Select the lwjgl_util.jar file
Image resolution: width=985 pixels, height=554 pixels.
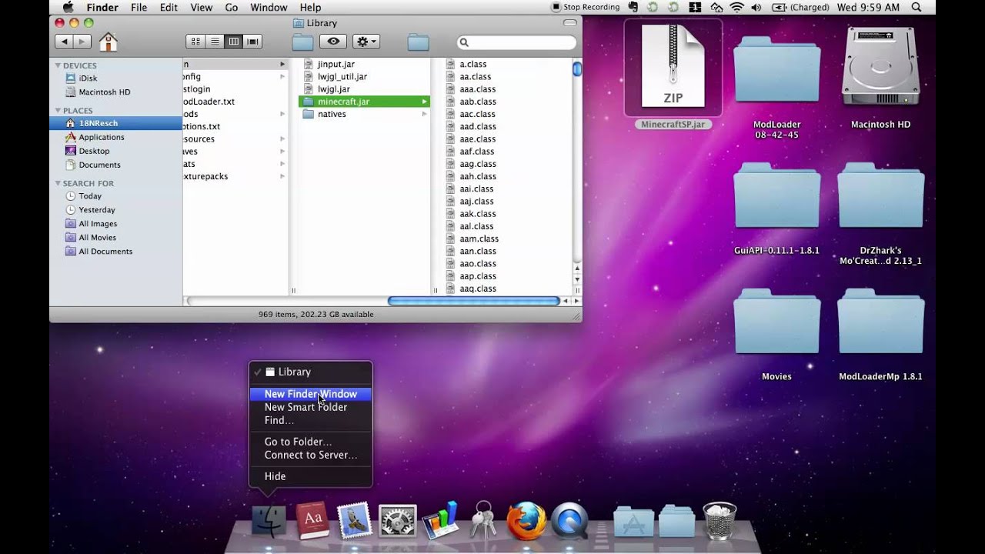[342, 76]
